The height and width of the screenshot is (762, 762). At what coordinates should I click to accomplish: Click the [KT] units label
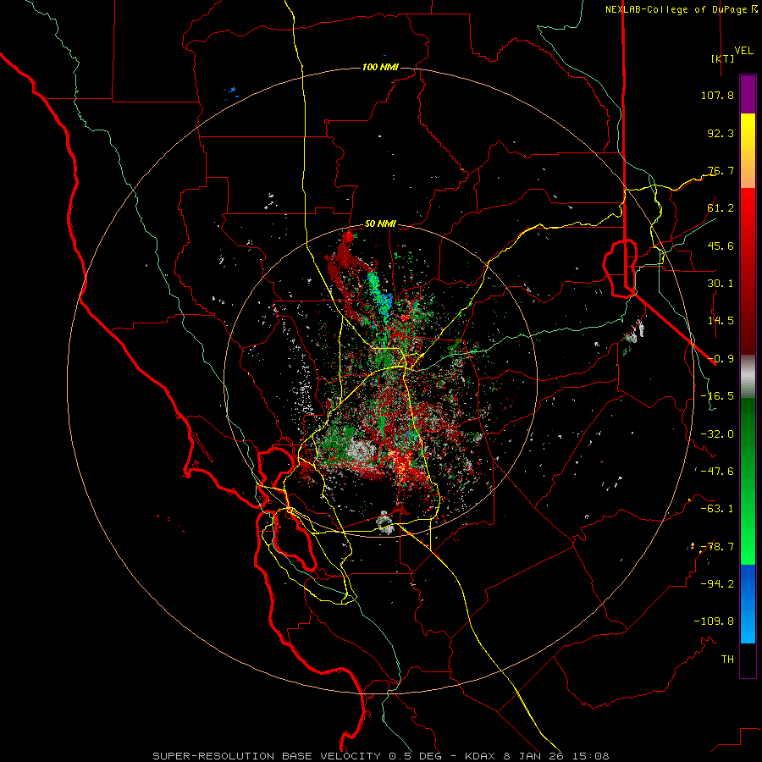723,58
